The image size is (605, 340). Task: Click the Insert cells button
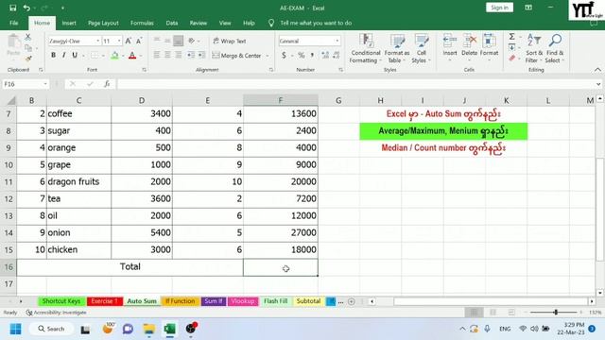coord(450,48)
